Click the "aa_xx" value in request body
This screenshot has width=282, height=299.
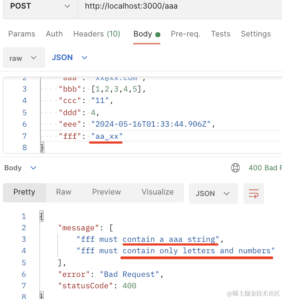coord(107,136)
